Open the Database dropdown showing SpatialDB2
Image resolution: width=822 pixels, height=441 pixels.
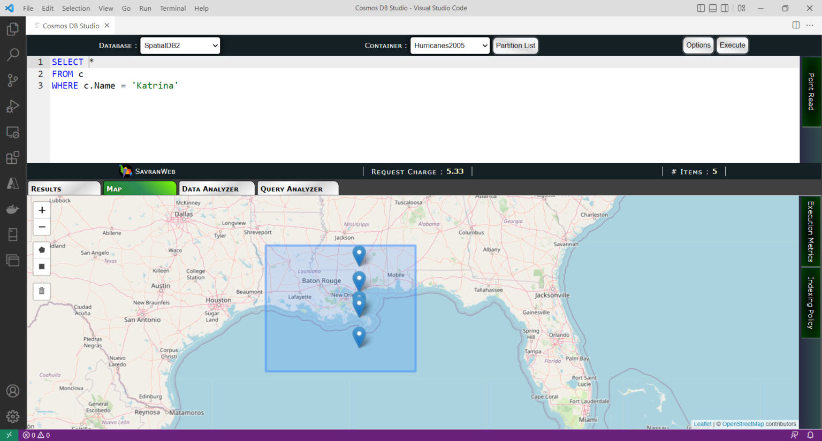(x=180, y=45)
